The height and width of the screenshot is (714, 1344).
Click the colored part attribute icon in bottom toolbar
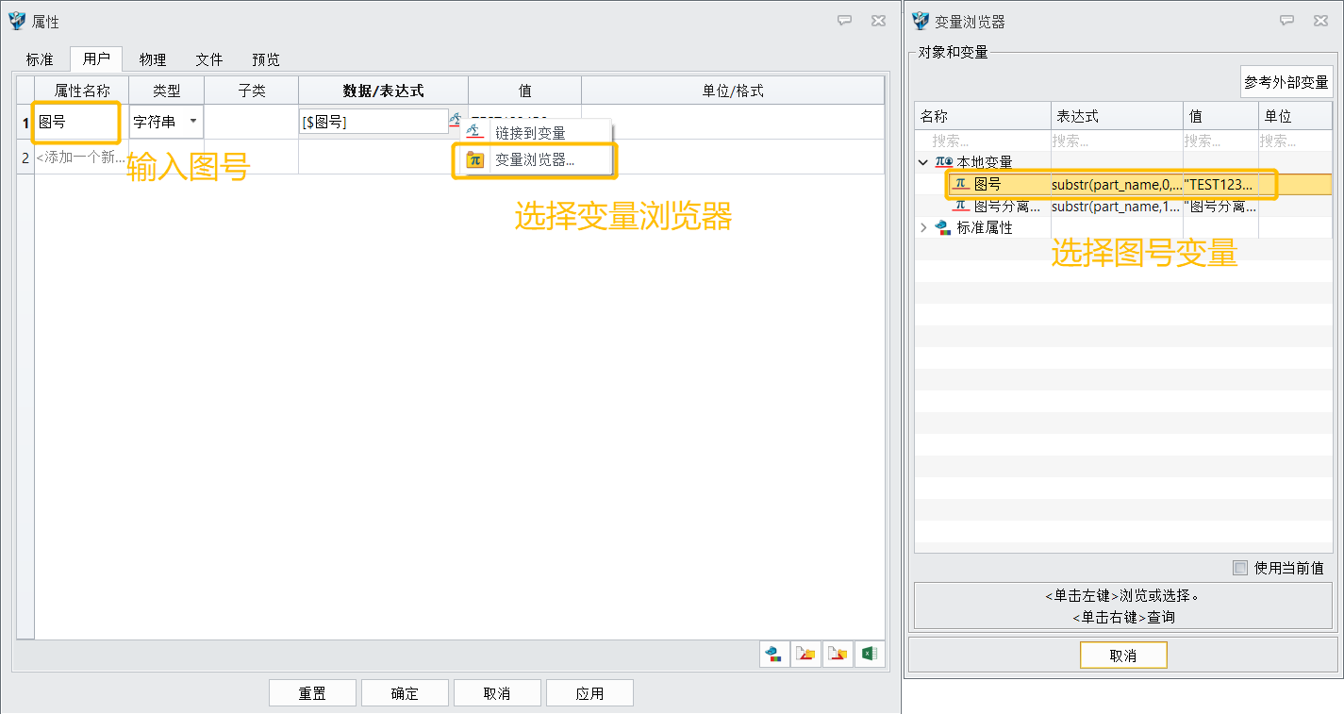[x=774, y=655]
